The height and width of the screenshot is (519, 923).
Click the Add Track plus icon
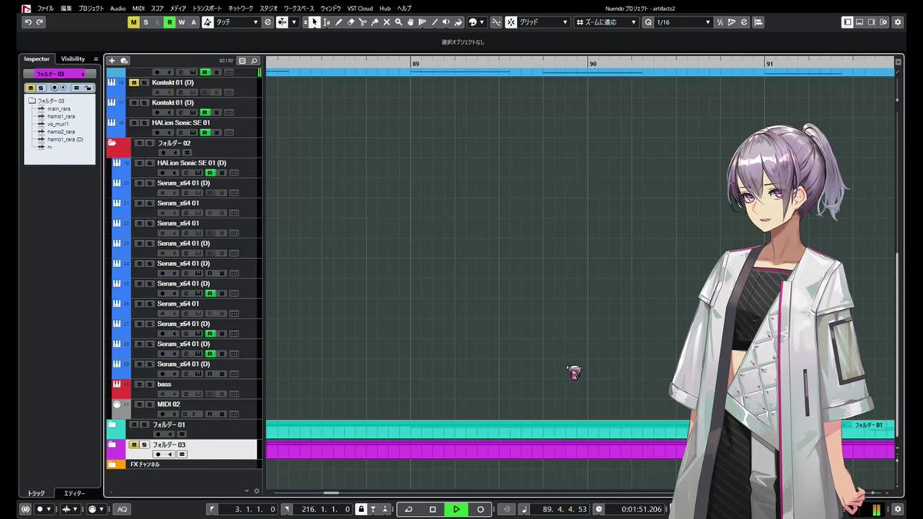pos(112,60)
